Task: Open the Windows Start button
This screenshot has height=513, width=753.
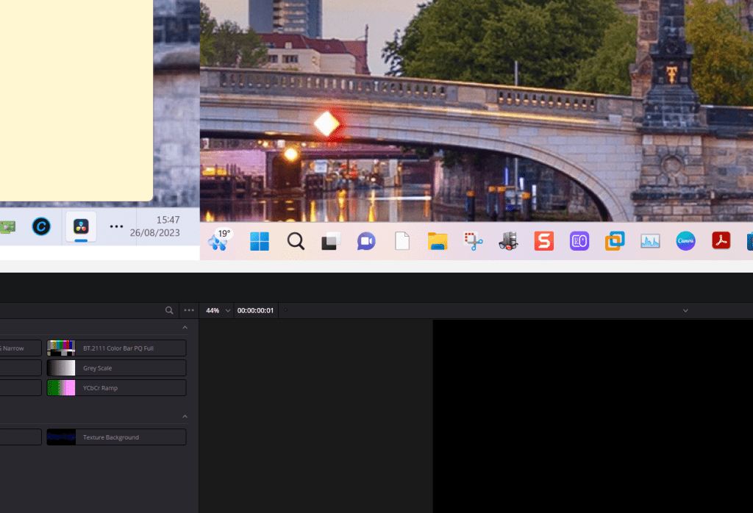Action: click(260, 241)
